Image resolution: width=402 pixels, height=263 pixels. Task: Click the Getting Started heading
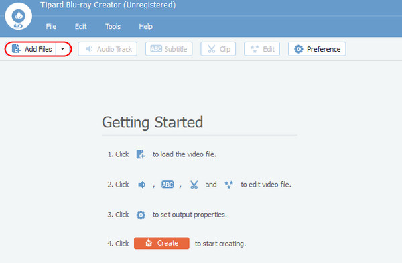[x=153, y=123]
